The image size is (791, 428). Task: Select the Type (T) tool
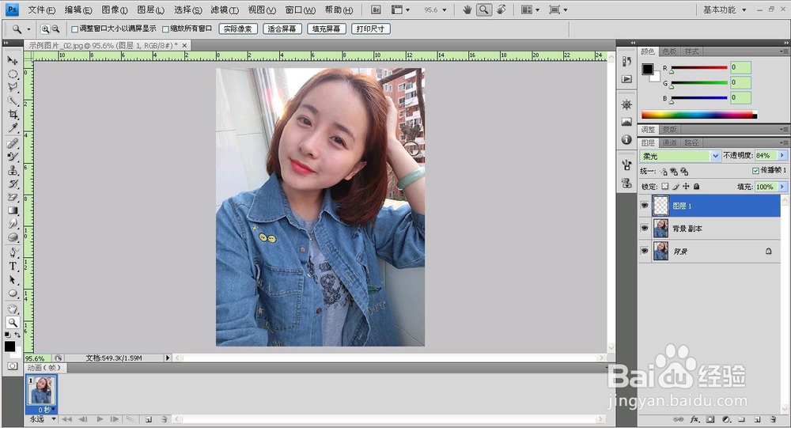(x=13, y=267)
